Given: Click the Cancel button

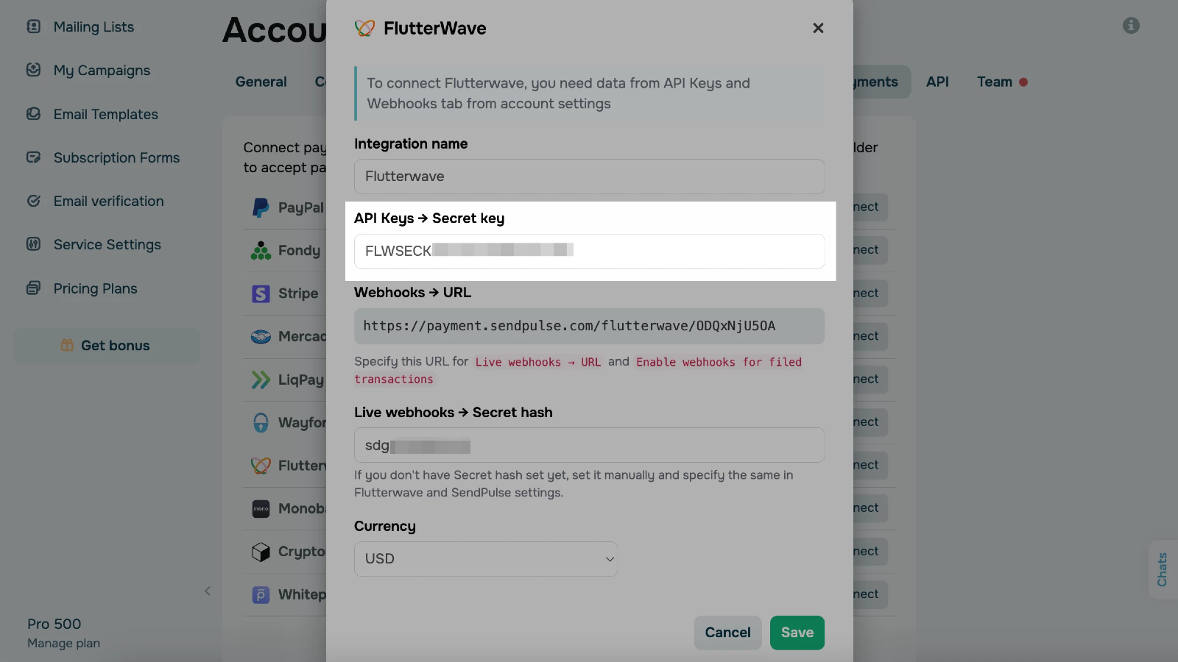Looking at the screenshot, I should coord(727,633).
